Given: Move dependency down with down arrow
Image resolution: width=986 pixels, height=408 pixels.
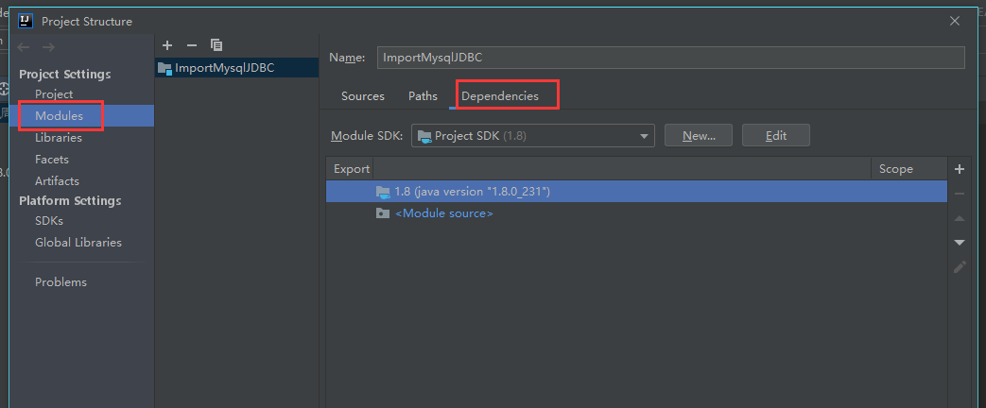Looking at the screenshot, I should [x=959, y=242].
